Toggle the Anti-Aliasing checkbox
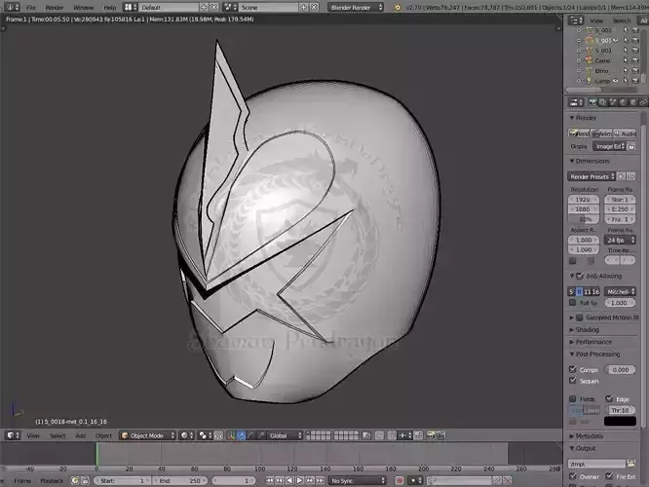649x487 pixels. pos(580,276)
